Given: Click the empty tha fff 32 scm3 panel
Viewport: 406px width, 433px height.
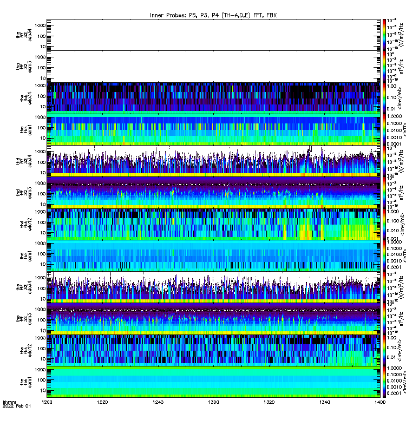Looking at the screenshot, I should click(213, 67).
